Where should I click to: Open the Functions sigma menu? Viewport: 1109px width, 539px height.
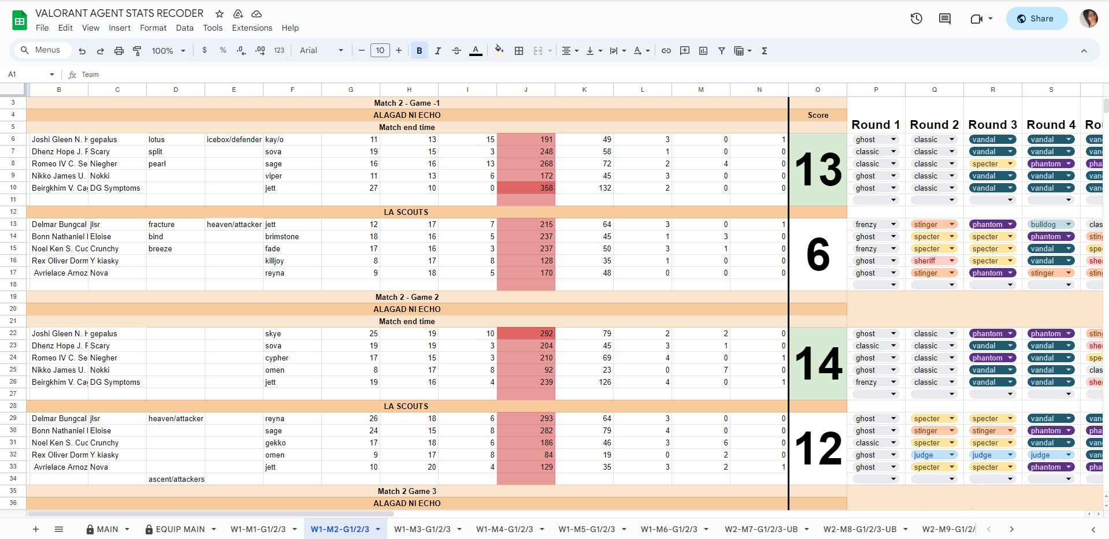[765, 51]
